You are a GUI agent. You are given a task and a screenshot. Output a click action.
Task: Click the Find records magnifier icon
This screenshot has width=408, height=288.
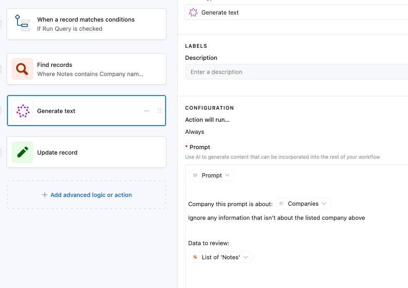22,69
